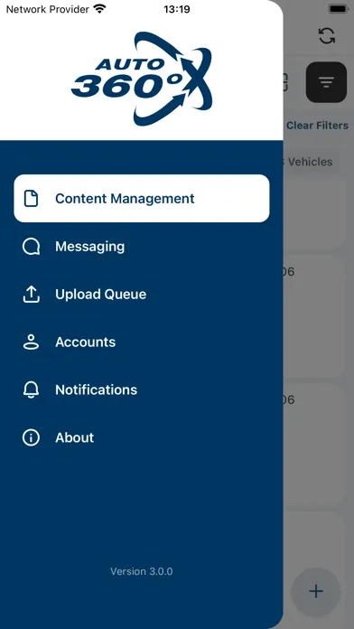Screen dimensions: 354x629
Task: Go to Upload Queue
Action: (x=142, y=294)
